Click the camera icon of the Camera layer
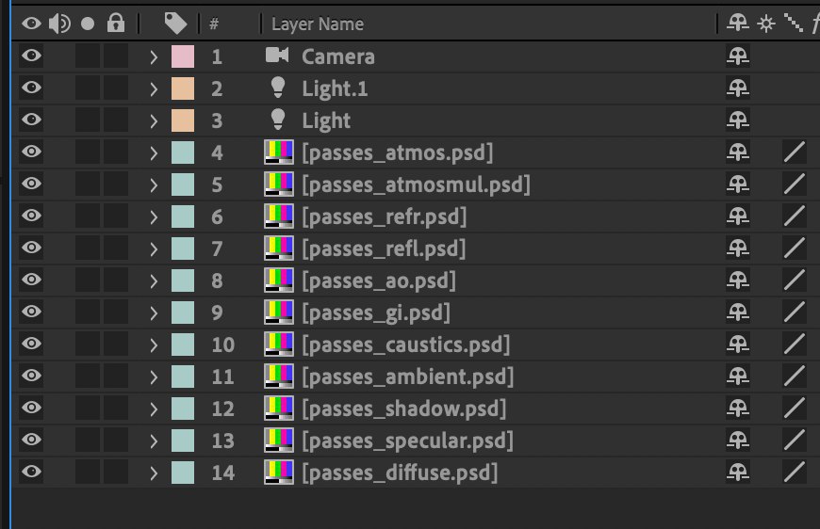820x529 pixels. [x=277, y=55]
